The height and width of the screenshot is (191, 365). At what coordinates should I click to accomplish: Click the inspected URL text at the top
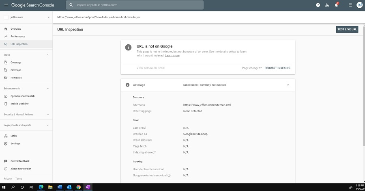point(99,17)
